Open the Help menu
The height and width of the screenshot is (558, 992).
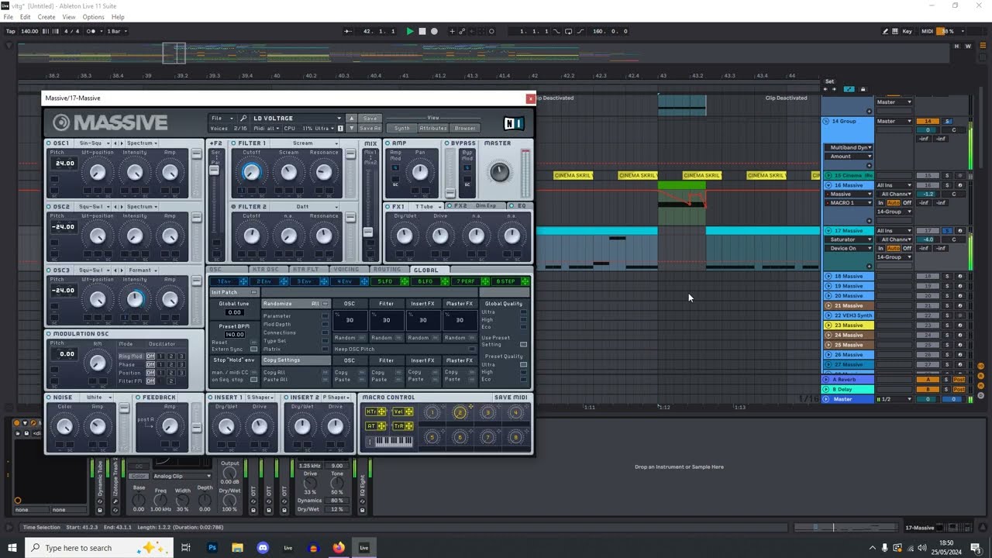118,17
